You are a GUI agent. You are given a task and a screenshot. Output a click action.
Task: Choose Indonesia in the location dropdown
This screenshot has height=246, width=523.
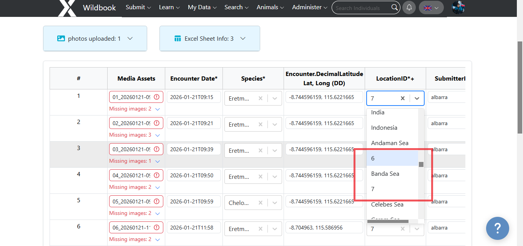(384, 128)
